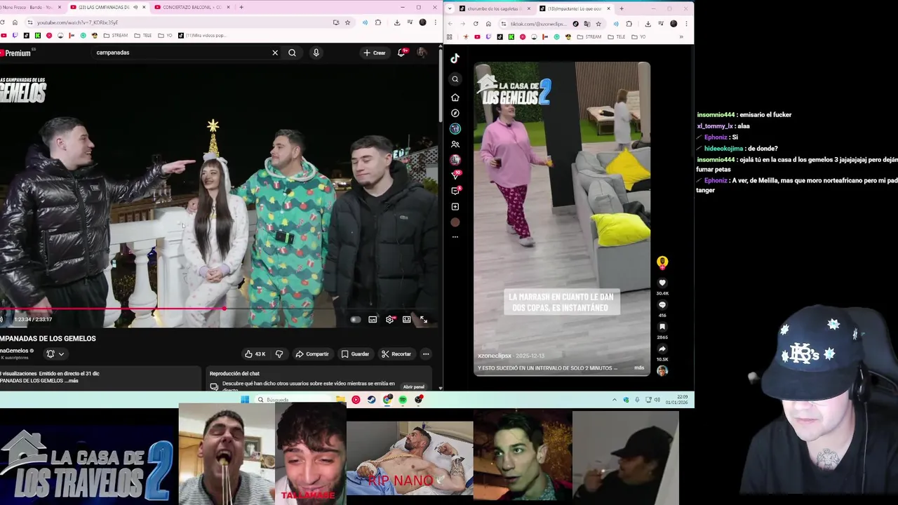Open TikTok Explore compass icon
Image resolution: width=898 pixels, height=505 pixels.
point(455,113)
